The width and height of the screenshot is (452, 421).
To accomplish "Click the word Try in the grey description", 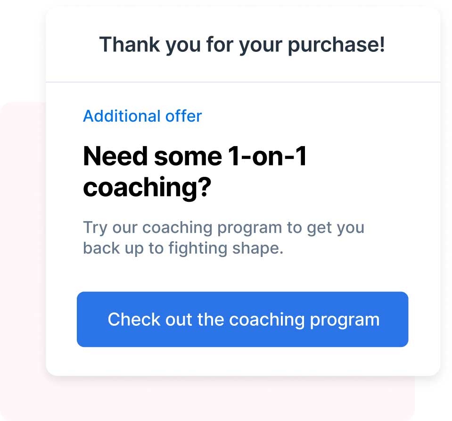I will tap(95, 228).
